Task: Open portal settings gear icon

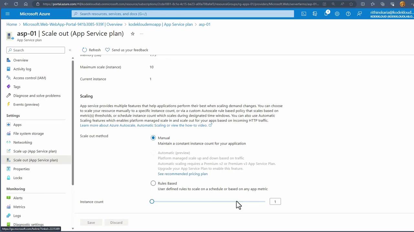Action: coord(337,14)
